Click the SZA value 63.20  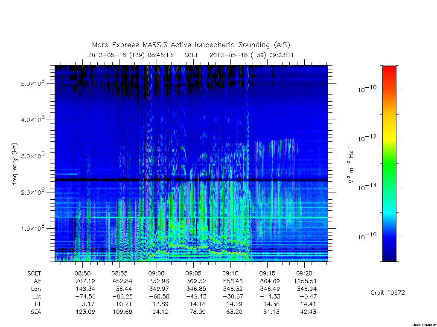tap(235, 312)
